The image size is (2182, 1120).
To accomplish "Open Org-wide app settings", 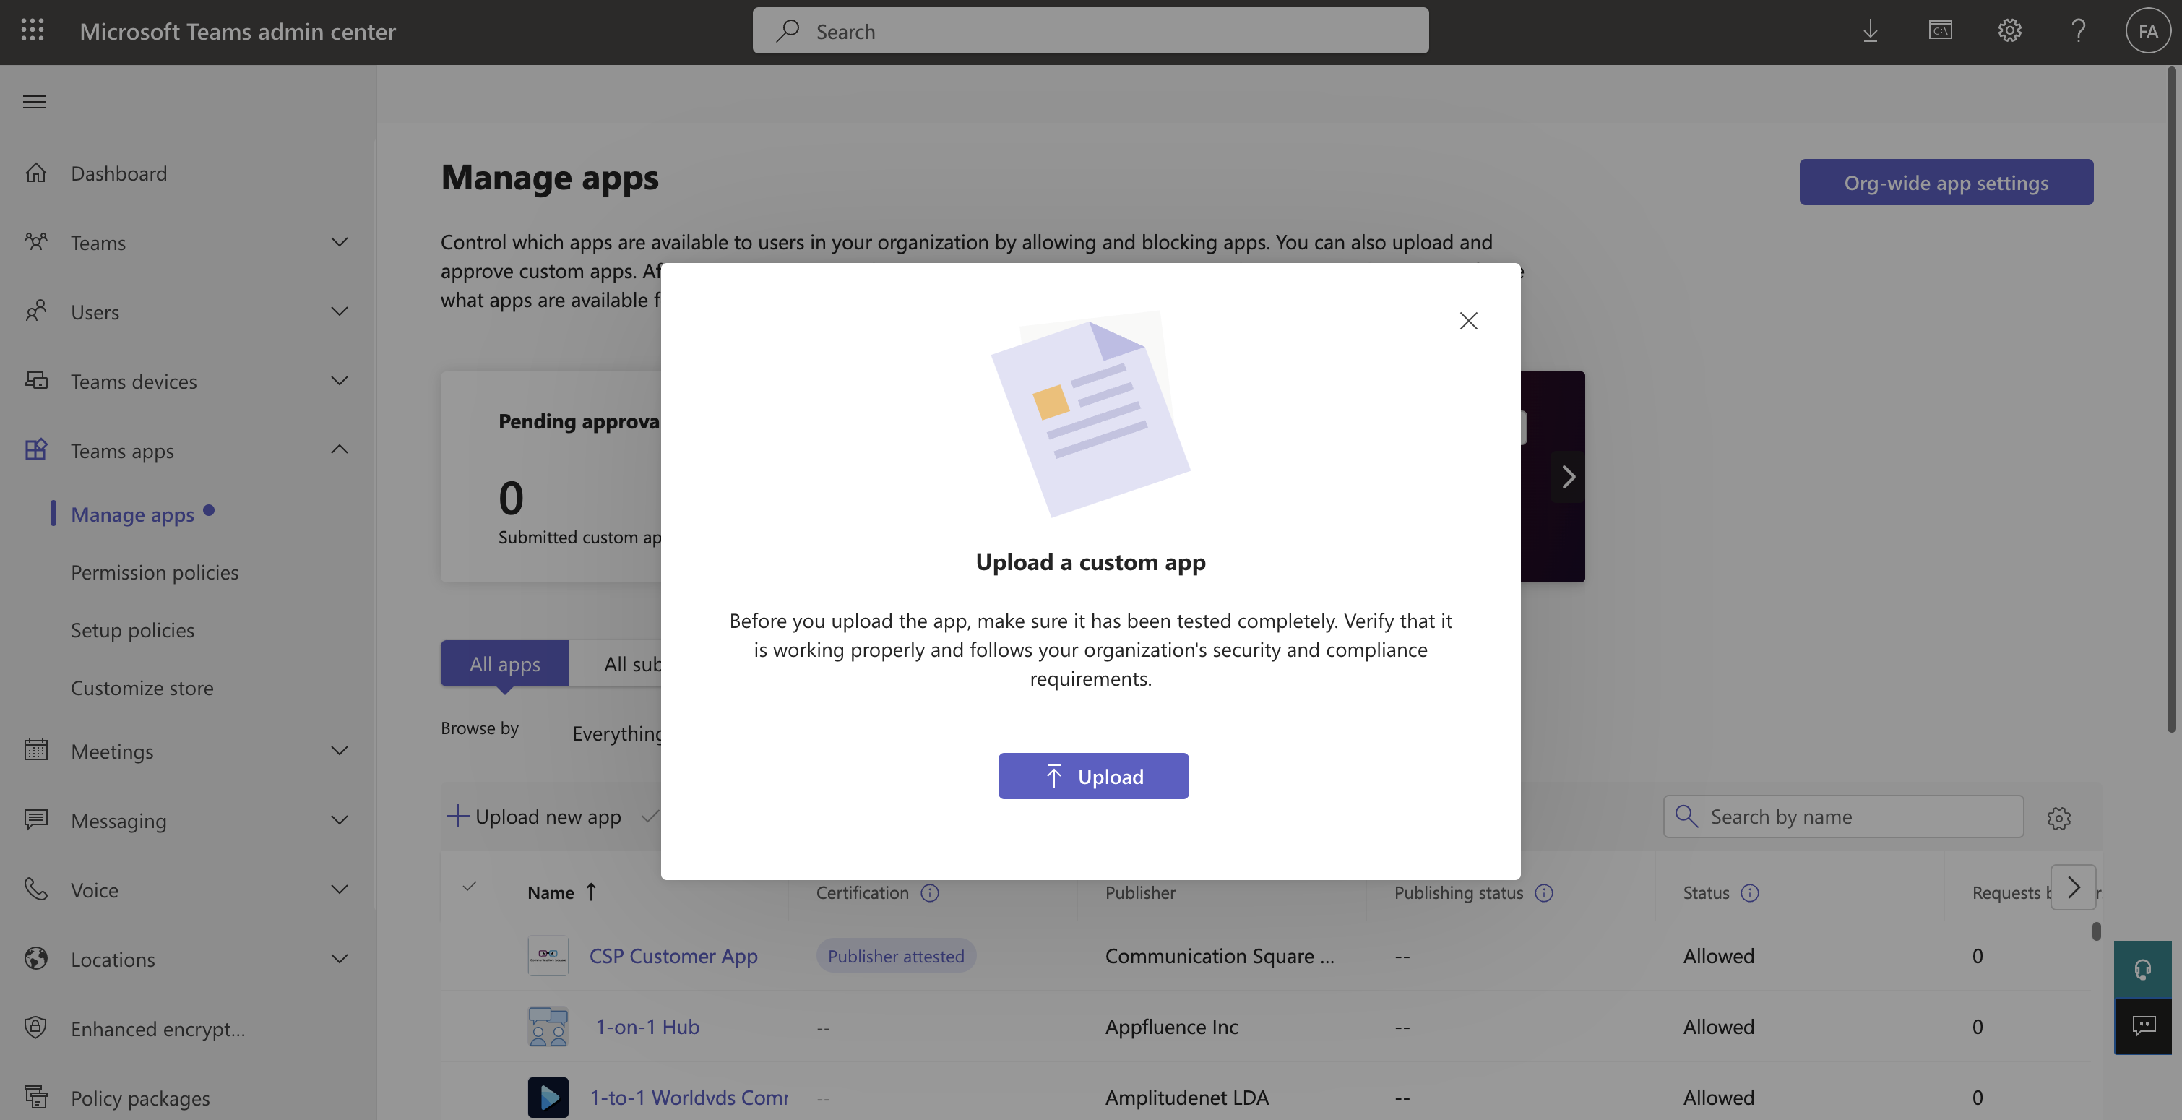I will (x=1946, y=182).
